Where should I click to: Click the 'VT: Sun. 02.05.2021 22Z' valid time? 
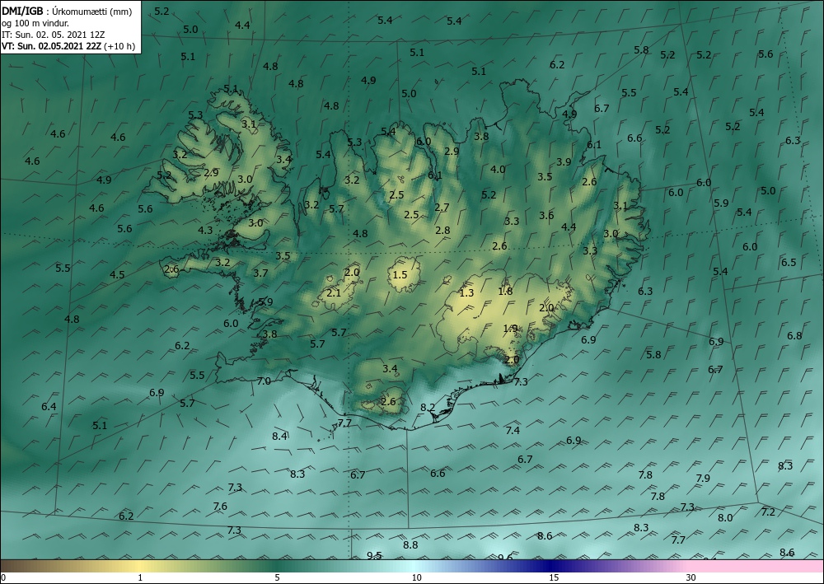pos(51,45)
